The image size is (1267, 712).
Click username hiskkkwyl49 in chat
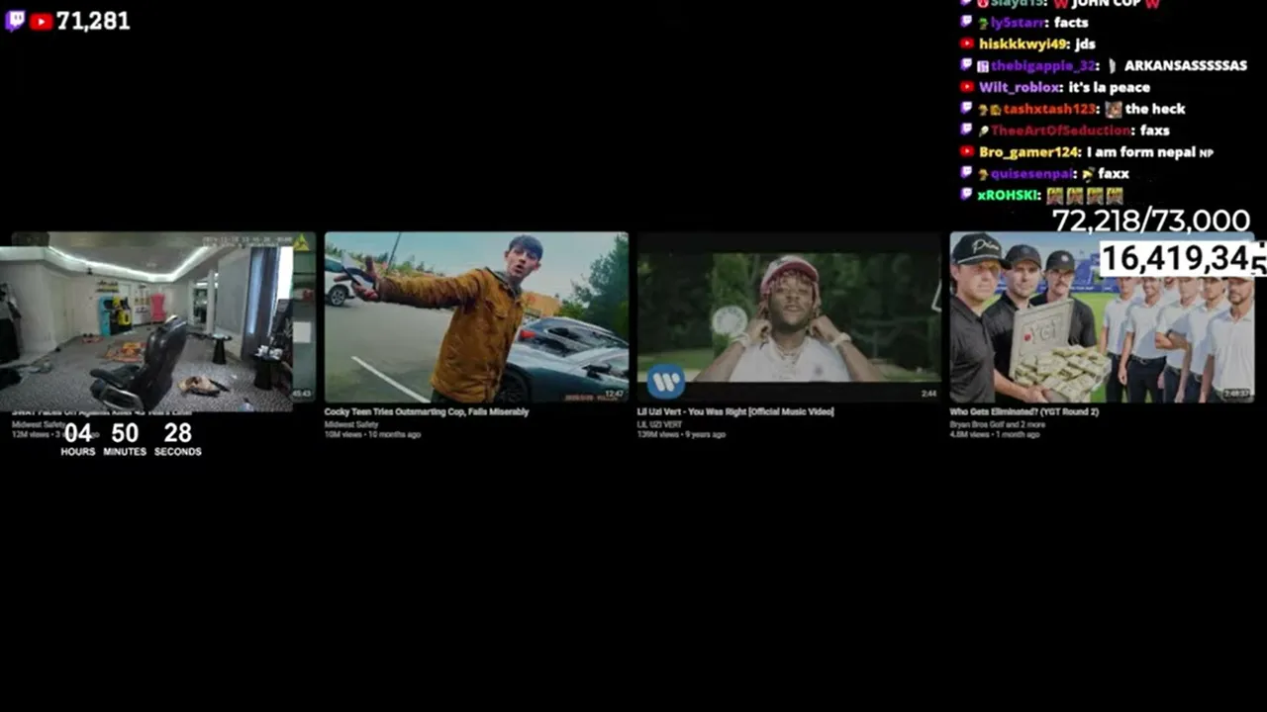[1023, 44]
